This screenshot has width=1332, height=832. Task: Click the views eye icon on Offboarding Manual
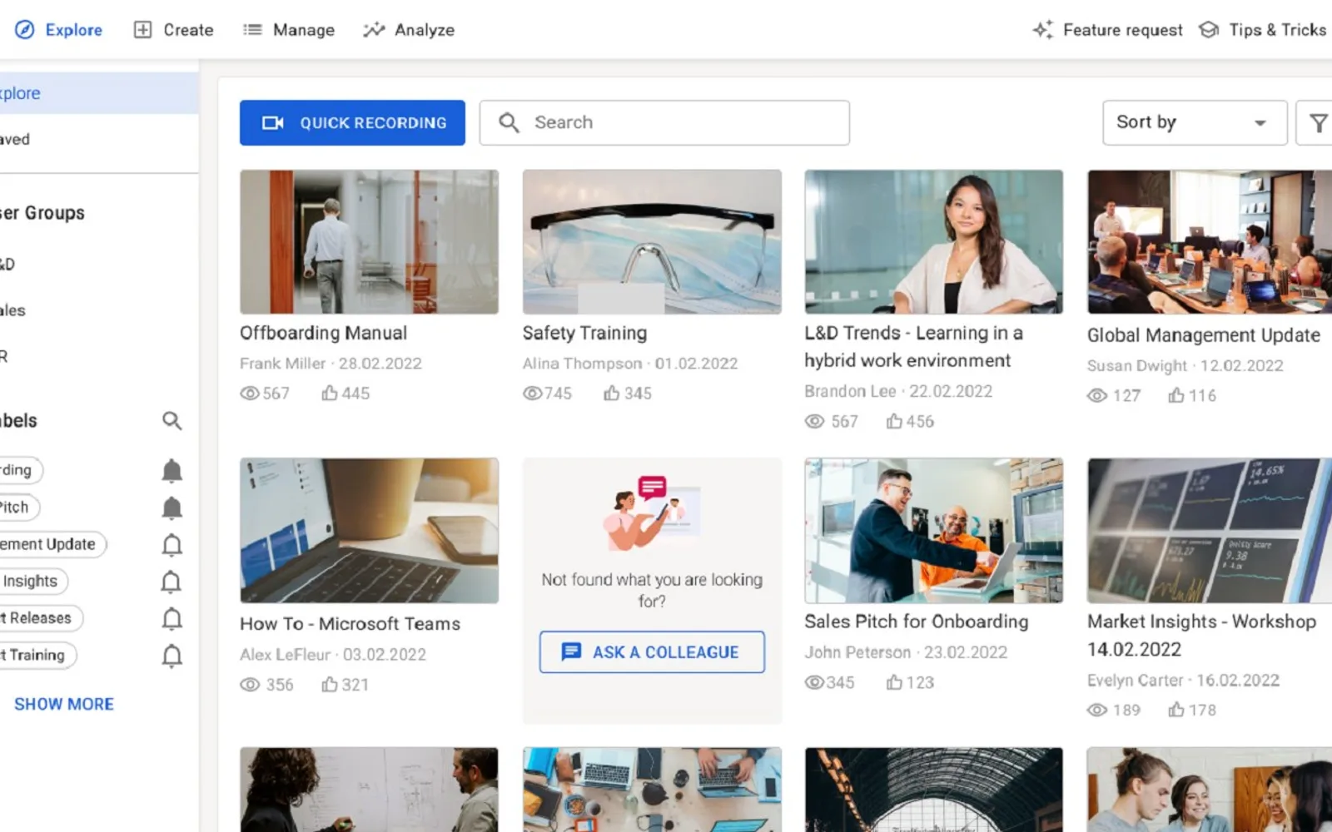coord(250,394)
